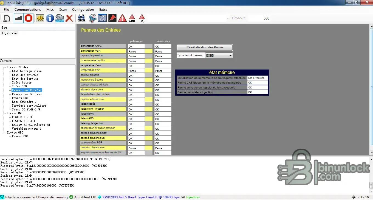
Task: Open Infos OBD screen
Action: click(19, 86)
